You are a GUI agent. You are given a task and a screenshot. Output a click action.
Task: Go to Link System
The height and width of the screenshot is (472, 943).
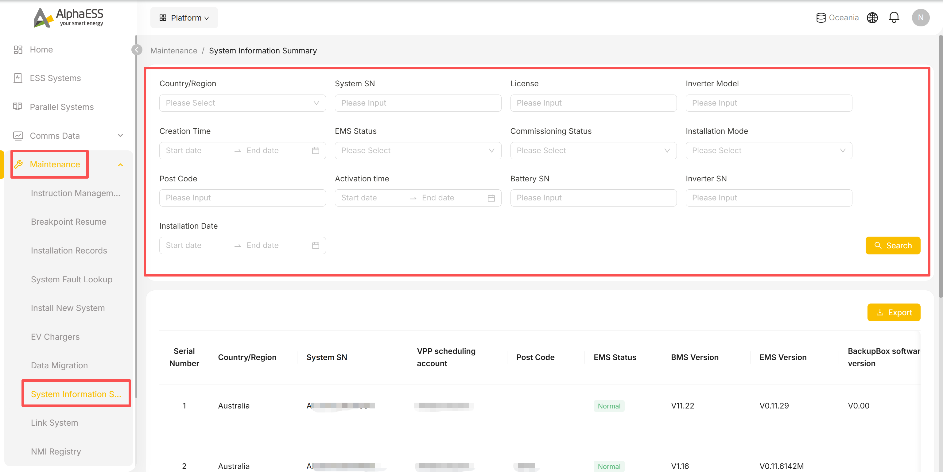tap(54, 423)
